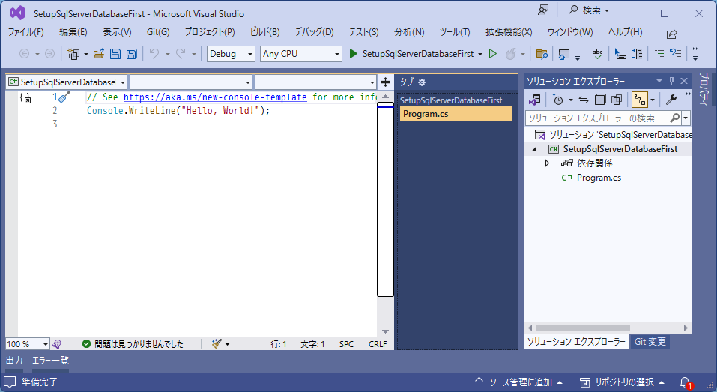Click the Hot Reload flame icon
The height and width of the screenshot is (392, 717).
pyautogui.click(x=510, y=54)
